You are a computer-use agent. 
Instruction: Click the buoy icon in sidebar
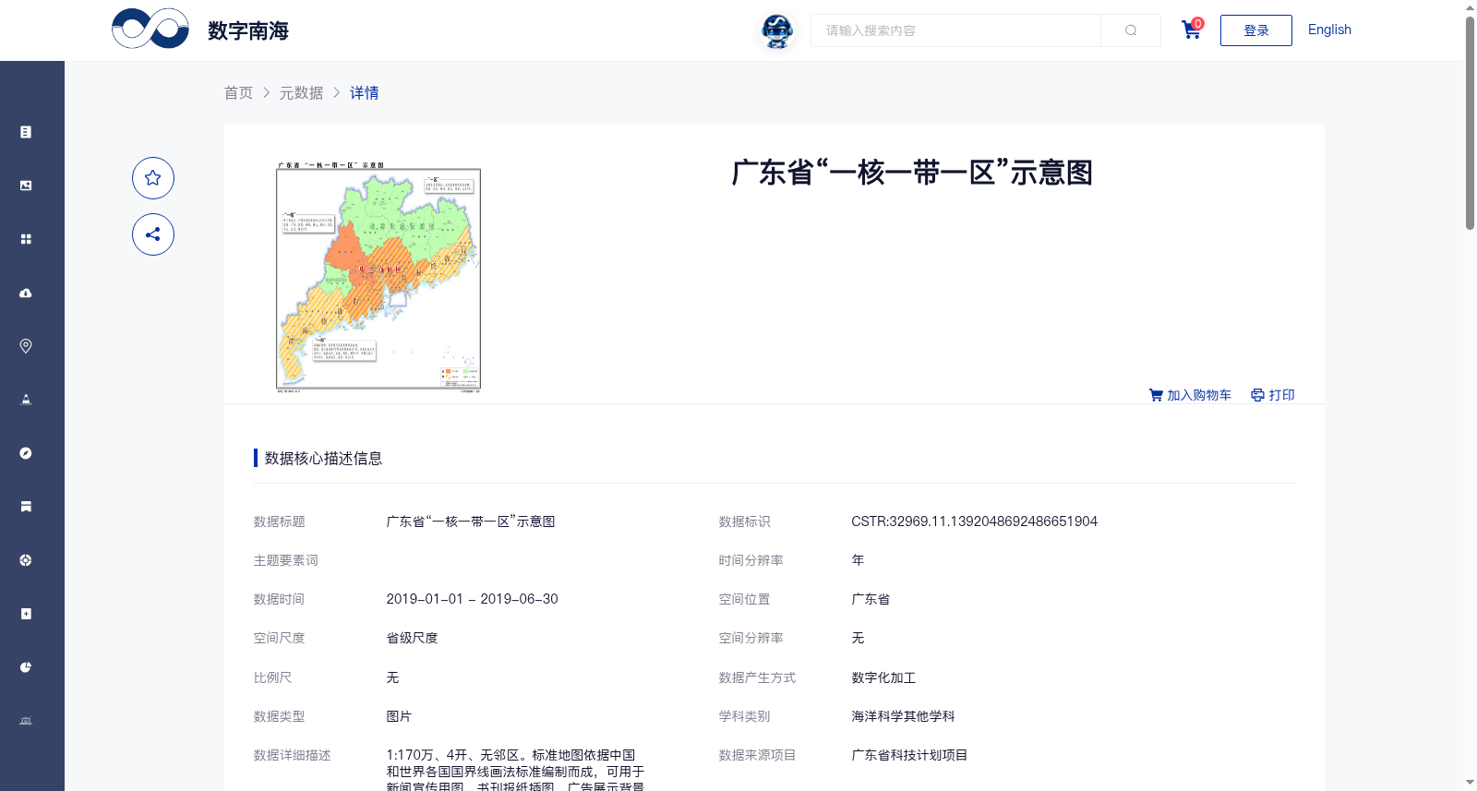[x=26, y=400]
